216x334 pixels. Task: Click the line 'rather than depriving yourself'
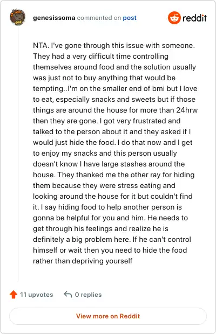click(x=83, y=261)
